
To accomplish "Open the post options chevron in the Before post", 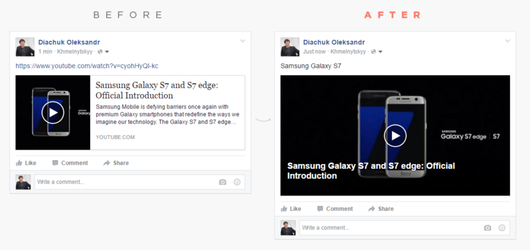I will [242, 41].
